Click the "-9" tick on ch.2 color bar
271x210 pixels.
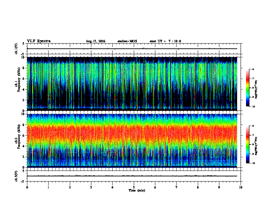[253, 154]
